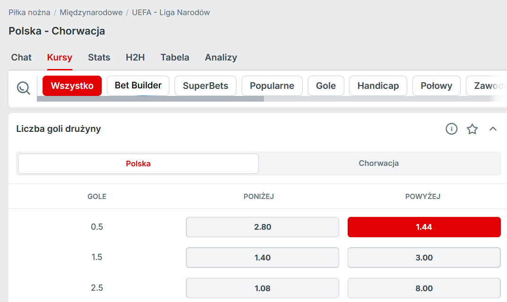
Task: Open the Chat tab
Action: [21, 58]
